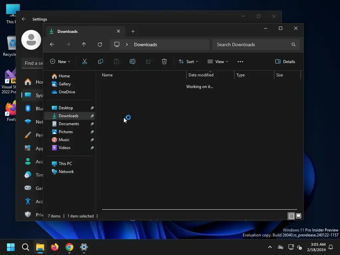
Task: Open the See more ellipsis menu
Action: [x=240, y=61]
